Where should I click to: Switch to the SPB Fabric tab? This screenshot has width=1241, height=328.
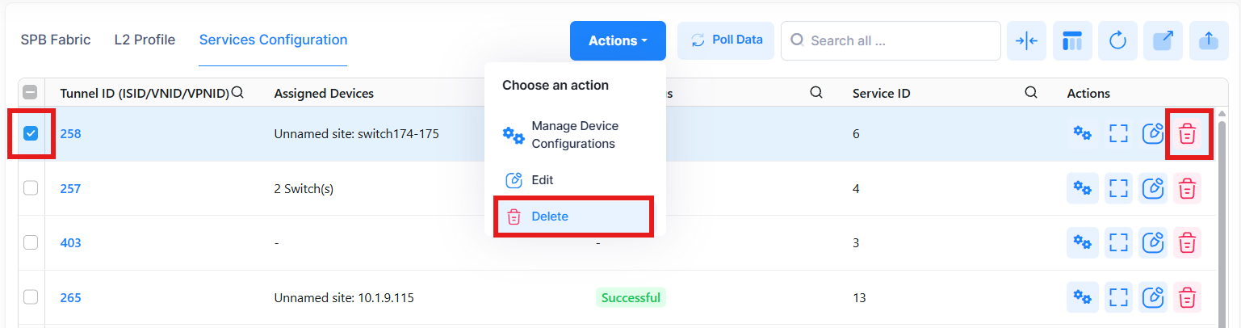(56, 40)
